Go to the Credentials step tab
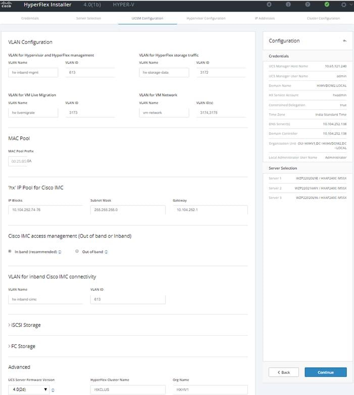This screenshot has height=395, width=354. coord(30,18)
